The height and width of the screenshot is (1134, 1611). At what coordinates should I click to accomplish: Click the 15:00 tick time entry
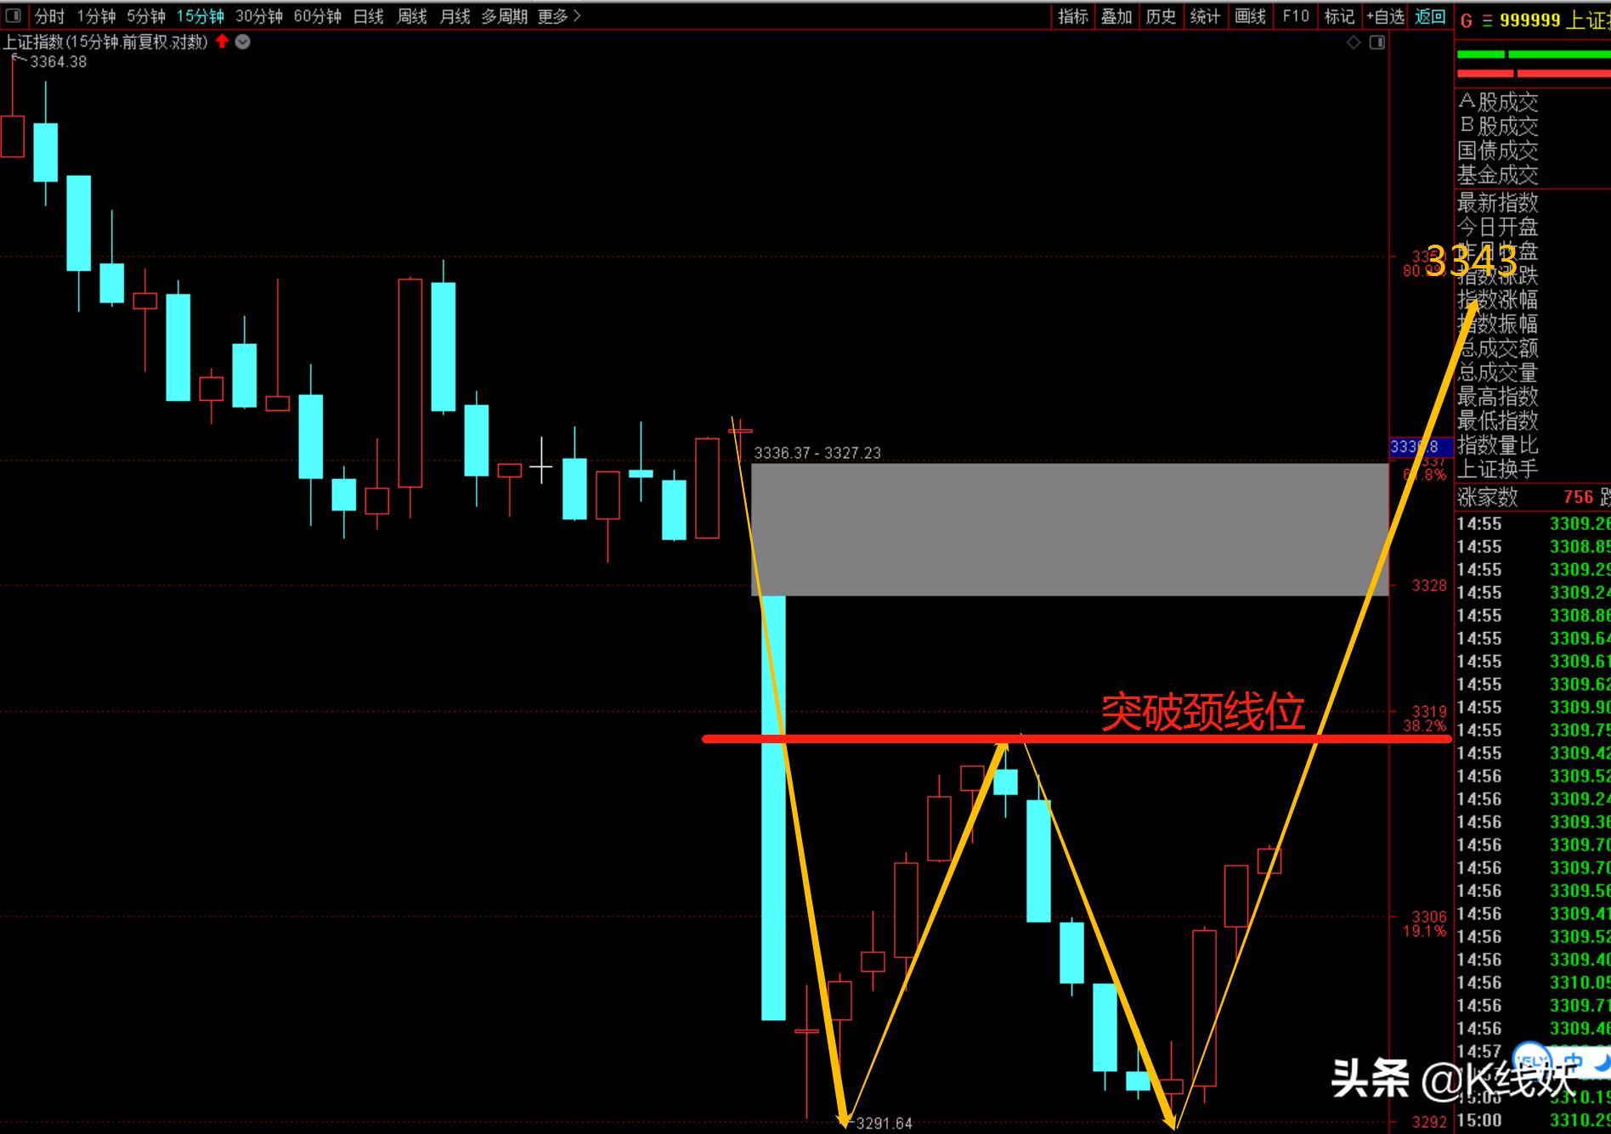(x=1479, y=1120)
